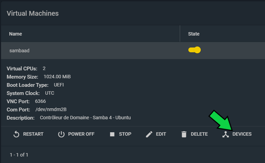Click the STOP button label
Screen dimensions: 265x163
125,134
